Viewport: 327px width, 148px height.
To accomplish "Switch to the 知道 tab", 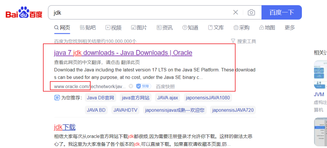I will pos(190,27).
